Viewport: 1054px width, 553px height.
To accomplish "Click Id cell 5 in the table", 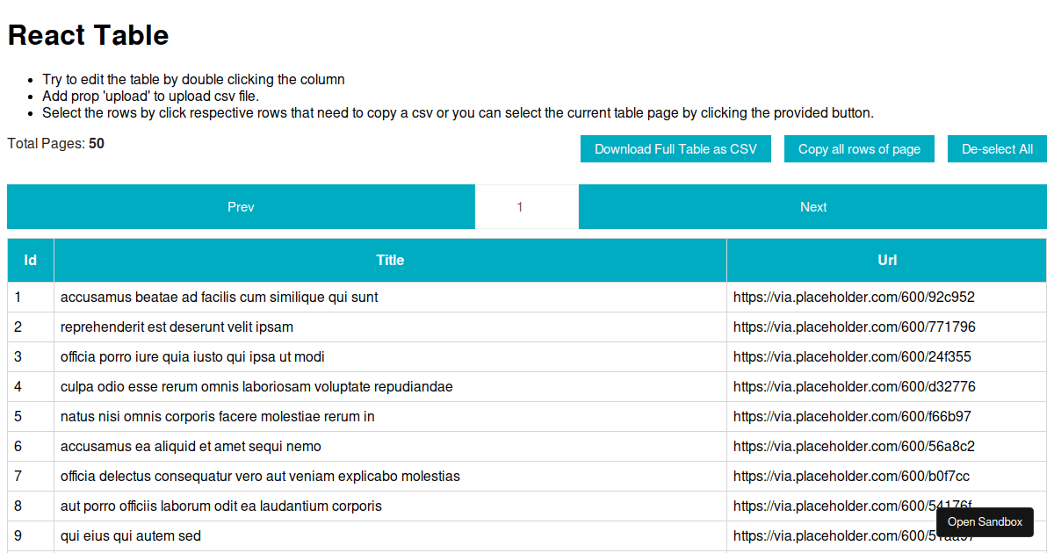I will 31,417.
